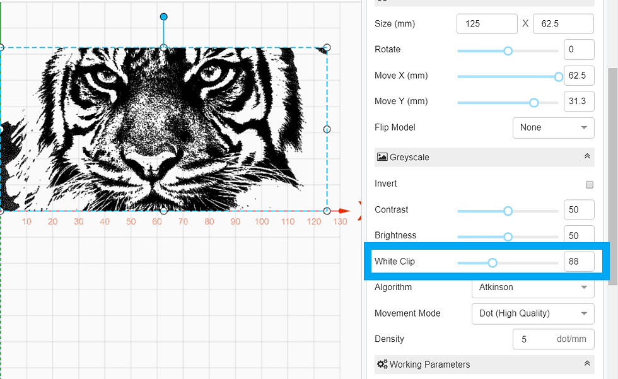Click the Greyscale image icon
Image resolution: width=618 pixels, height=379 pixels.
click(x=382, y=157)
